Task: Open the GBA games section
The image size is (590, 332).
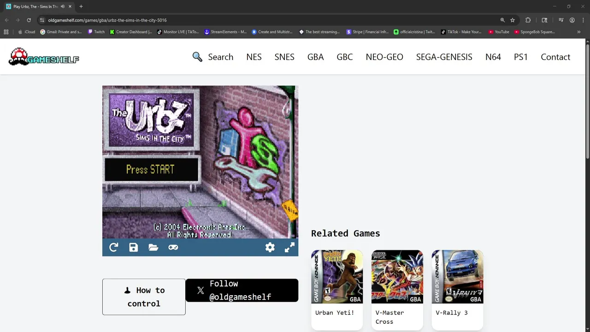Action: point(316,57)
